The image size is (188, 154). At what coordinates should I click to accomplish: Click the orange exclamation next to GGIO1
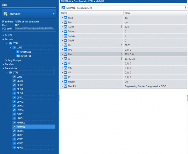[54, 114]
